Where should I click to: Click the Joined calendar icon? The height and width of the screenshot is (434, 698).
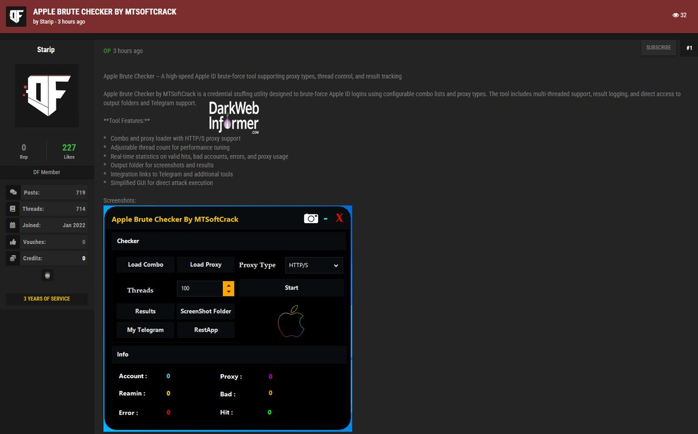(13, 225)
